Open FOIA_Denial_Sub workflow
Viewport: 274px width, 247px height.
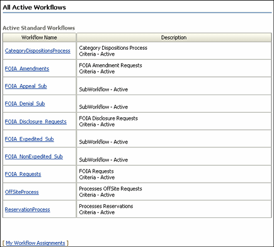(x=25, y=104)
